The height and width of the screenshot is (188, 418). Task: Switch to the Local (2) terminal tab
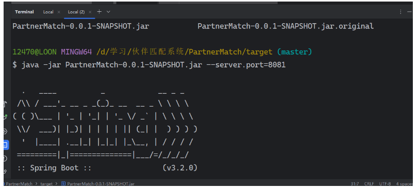click(x=76, y=12)
